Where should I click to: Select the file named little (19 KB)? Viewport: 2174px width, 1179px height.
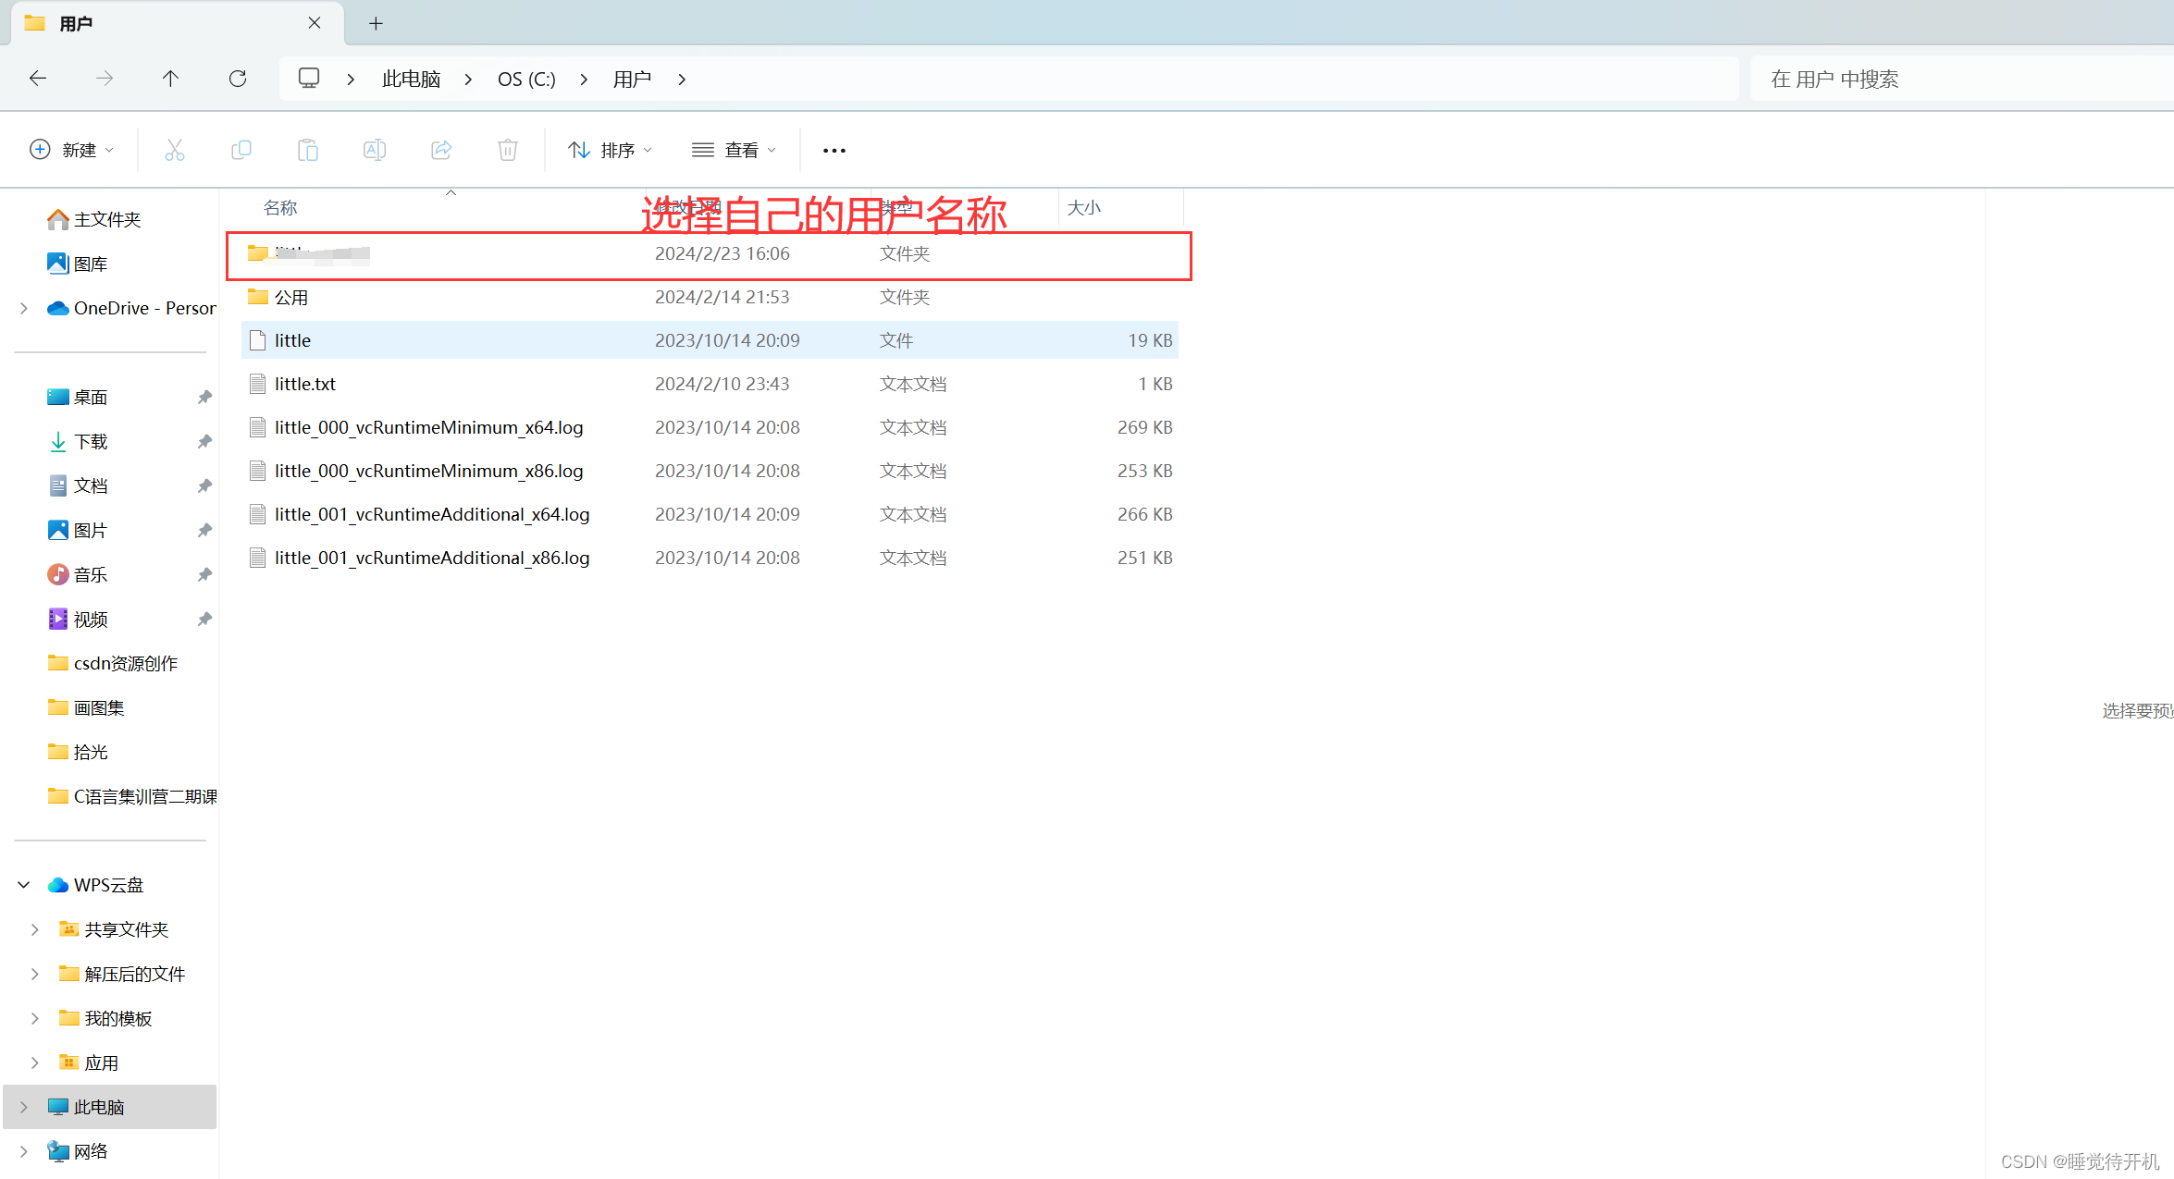[x=710, y=340]
